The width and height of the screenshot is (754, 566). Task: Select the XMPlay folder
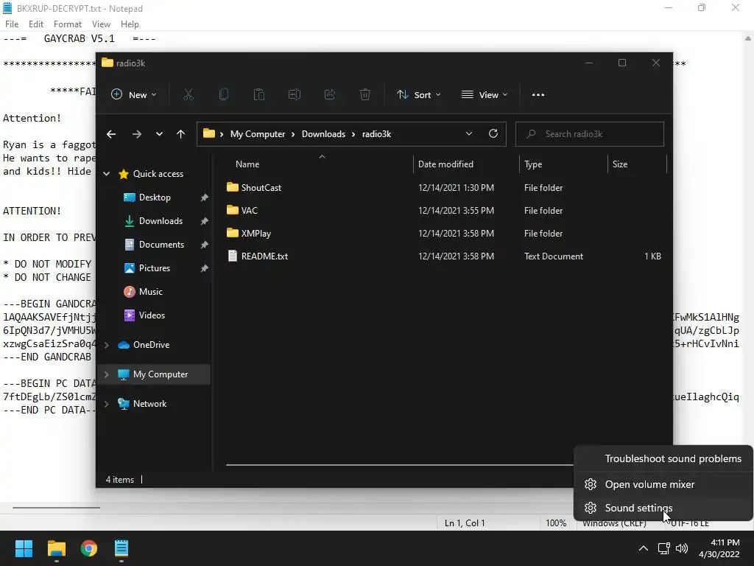pos(256,234)
